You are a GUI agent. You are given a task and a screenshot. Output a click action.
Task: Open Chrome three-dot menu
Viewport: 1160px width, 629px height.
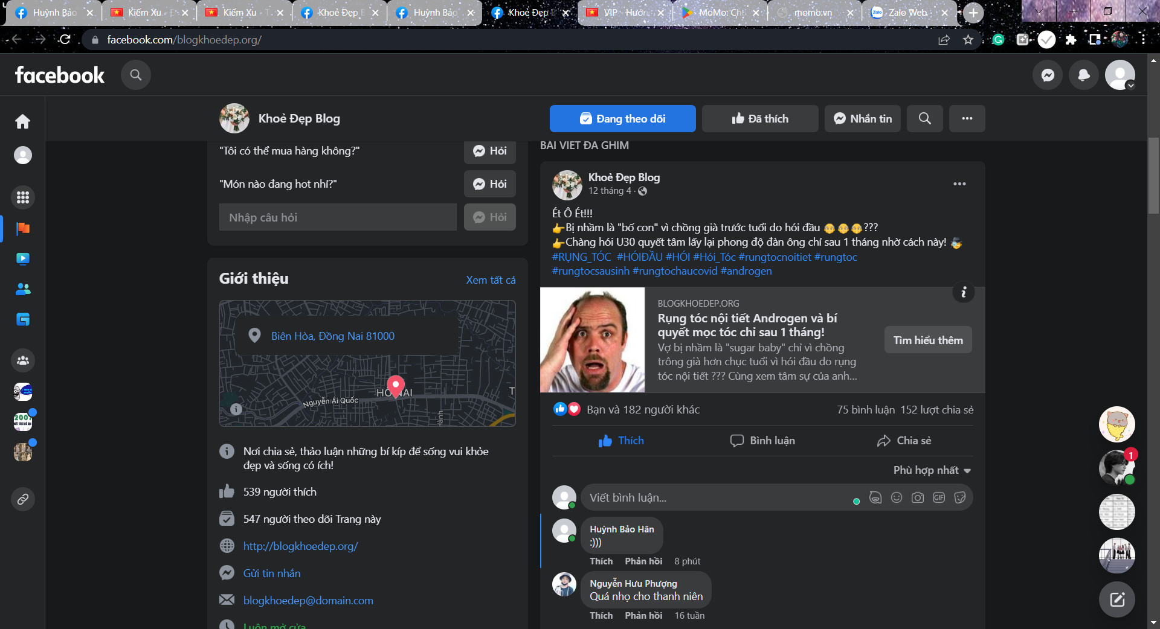(x=1143, y=40)
